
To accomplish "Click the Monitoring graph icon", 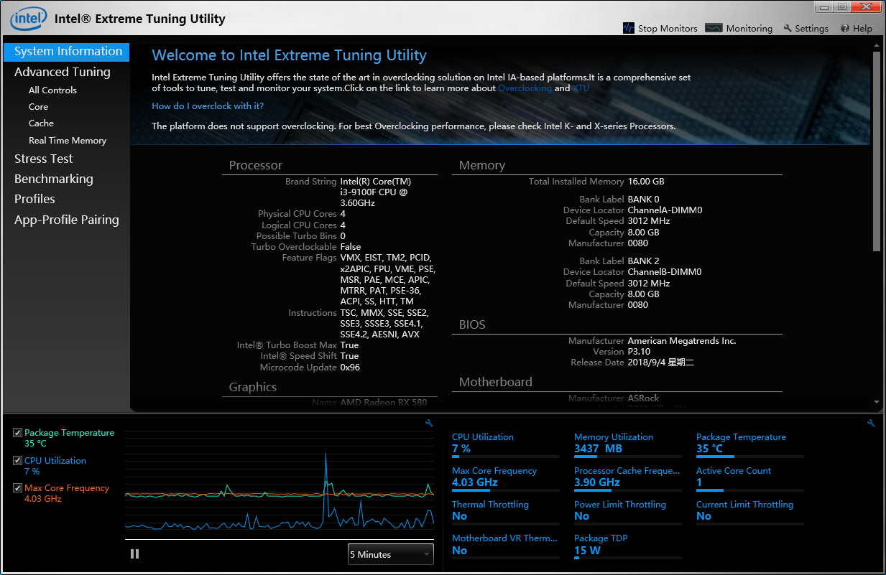I will 714,28.
